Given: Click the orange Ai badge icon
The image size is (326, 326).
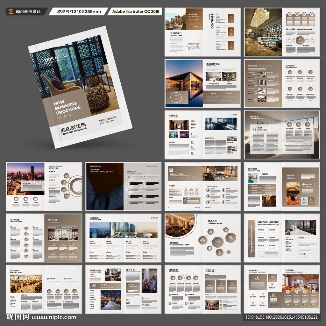Looking at the screenshot, I should tap(11, 12).
